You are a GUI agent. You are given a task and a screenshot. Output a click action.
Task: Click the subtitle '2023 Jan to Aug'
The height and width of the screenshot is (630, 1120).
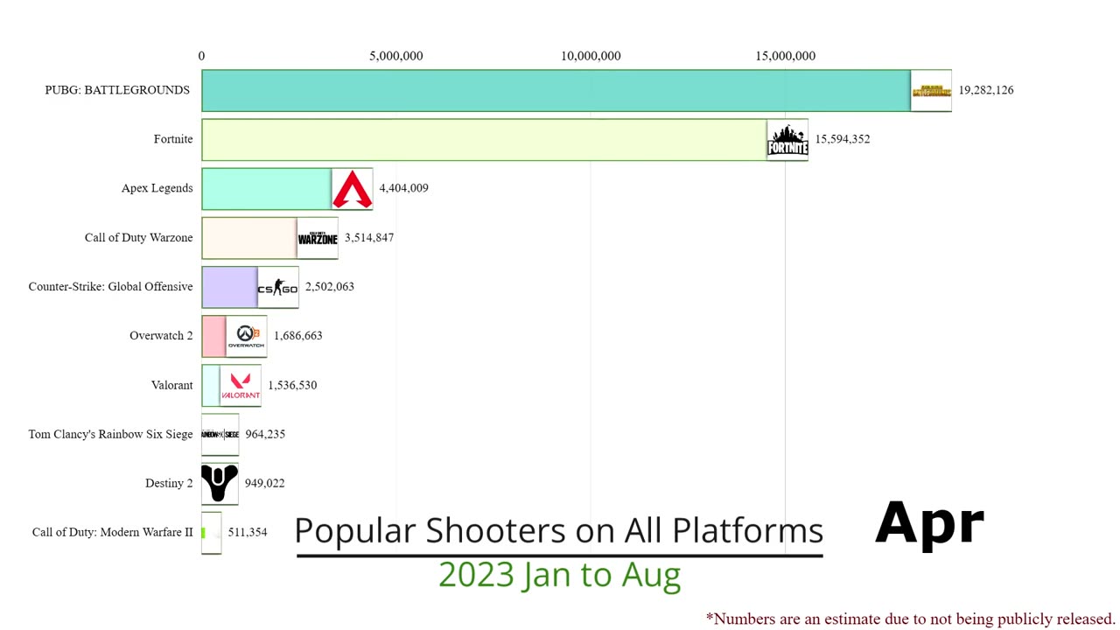[x=559, y=575]
